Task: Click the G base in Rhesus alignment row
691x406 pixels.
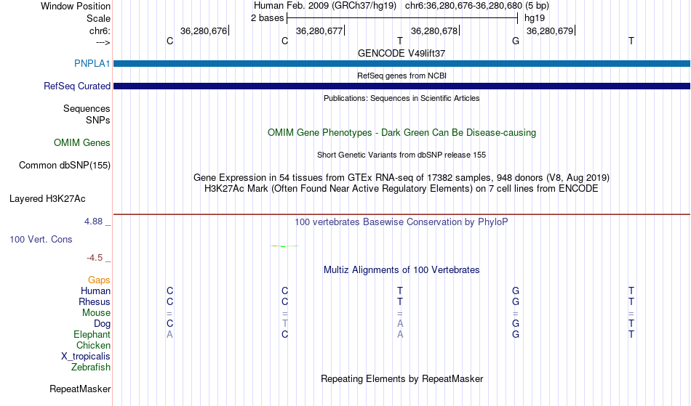Action: [516, 301]
